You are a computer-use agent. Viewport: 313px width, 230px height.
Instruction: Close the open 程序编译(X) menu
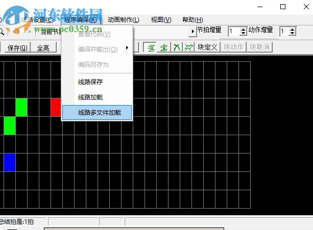click(81, 20)
